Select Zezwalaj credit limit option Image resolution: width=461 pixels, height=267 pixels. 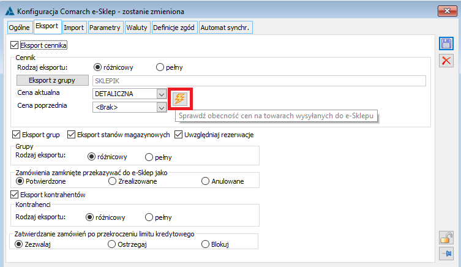tap(19, 244)
